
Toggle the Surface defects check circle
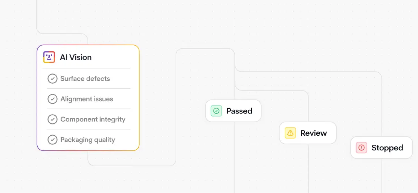52,79
